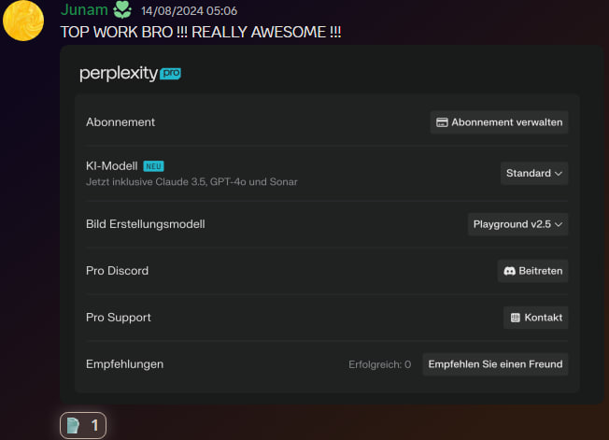The width and height of the screenshot is (609, 440).
Task: Click the green plant badge beside Junam
Action: click(122, 10)
